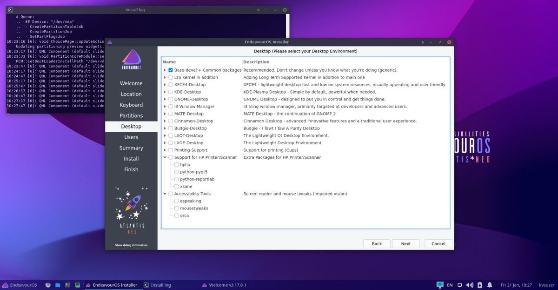Screen dimensions: 558x290
Task: Collapse the Accessibility Tools section
Action: click(x=165, y=194)
